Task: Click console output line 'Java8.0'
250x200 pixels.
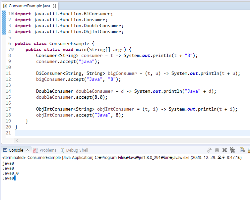Action: [x=11, y=173]
